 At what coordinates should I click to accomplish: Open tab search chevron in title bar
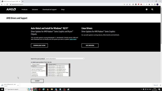coord(149,1)
